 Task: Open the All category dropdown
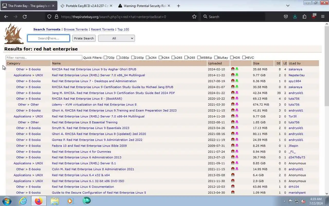tap(116, 38)
